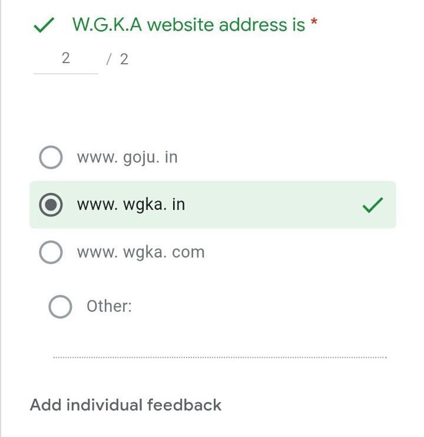Click the score field showing 2

[65, 58]
